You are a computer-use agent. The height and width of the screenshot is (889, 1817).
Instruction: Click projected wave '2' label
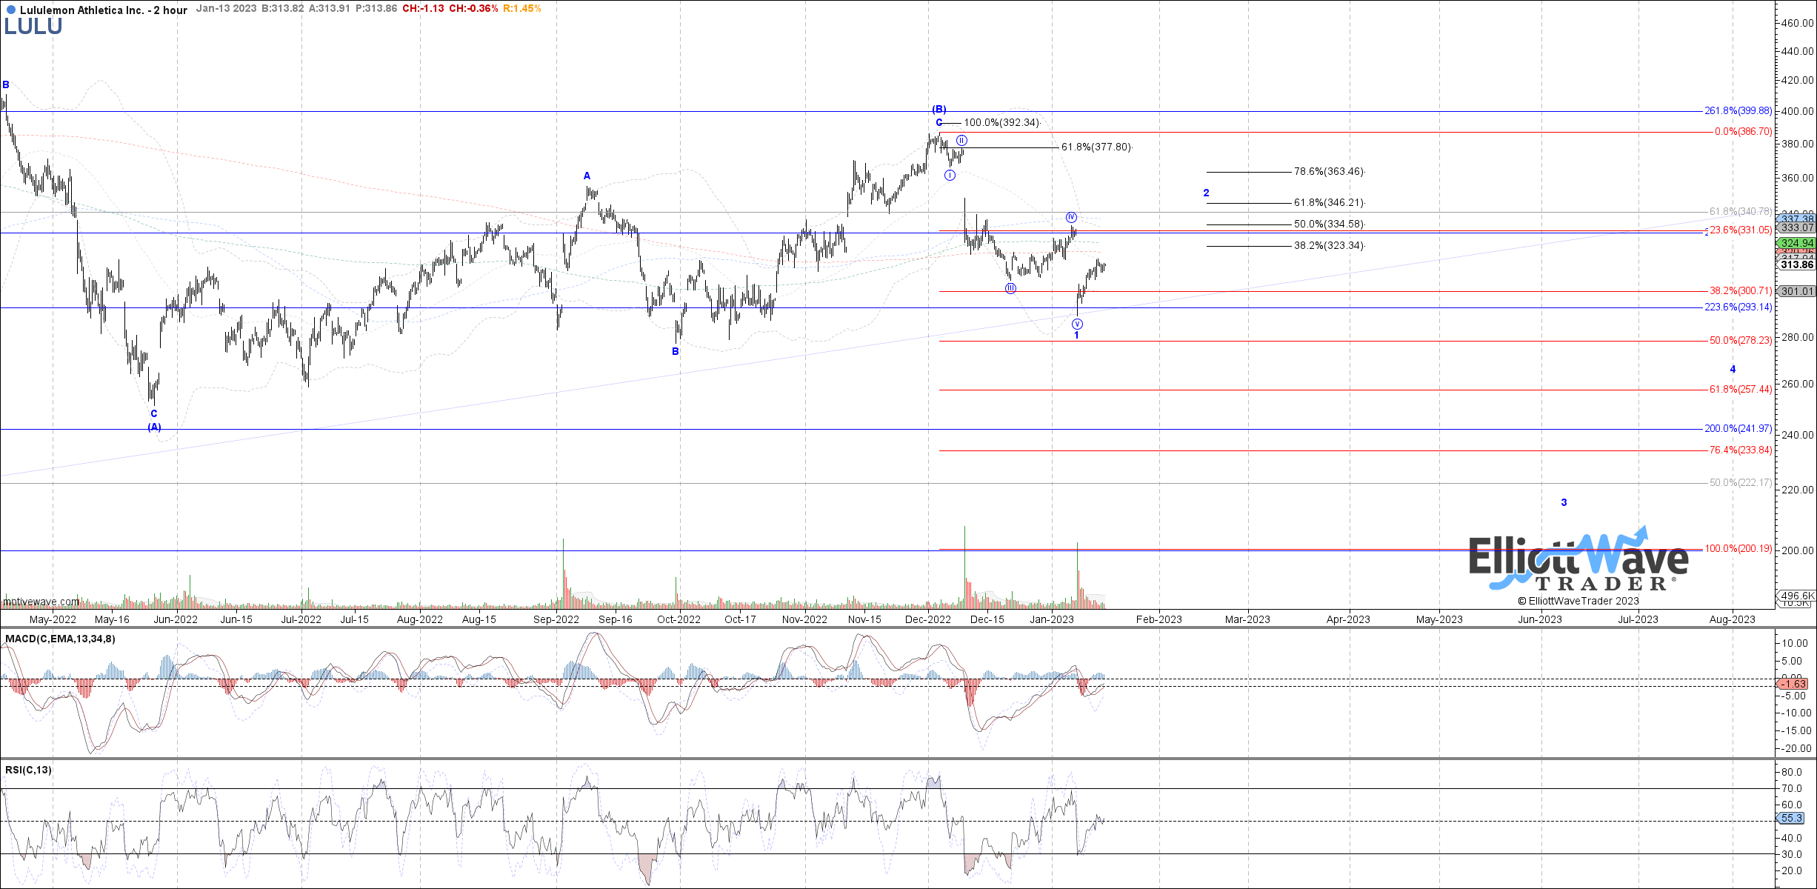[1206, 193]
